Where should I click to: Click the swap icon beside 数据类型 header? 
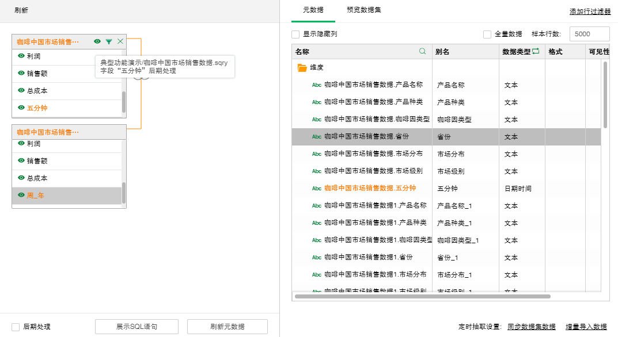click(x=536, y=51)
